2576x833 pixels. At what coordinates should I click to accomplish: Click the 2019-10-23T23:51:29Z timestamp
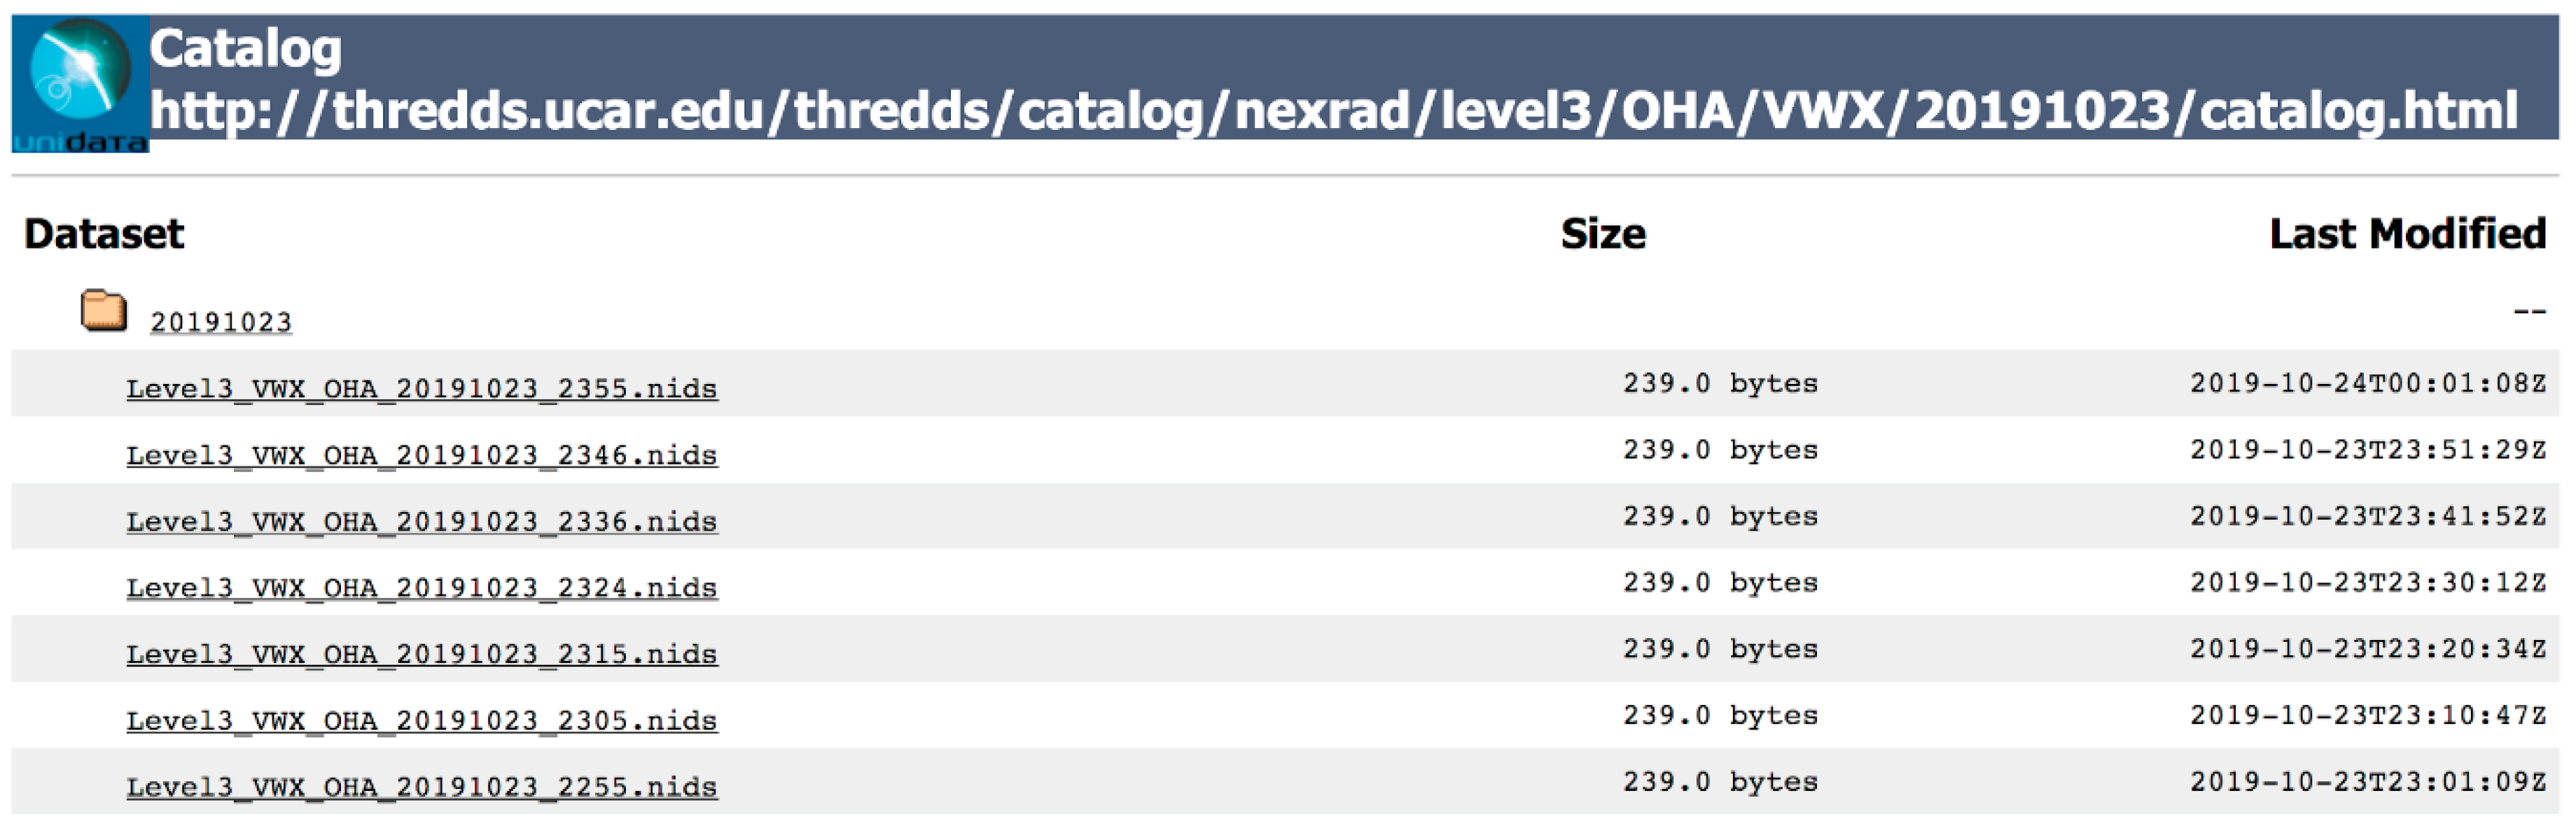(2367, 450)
